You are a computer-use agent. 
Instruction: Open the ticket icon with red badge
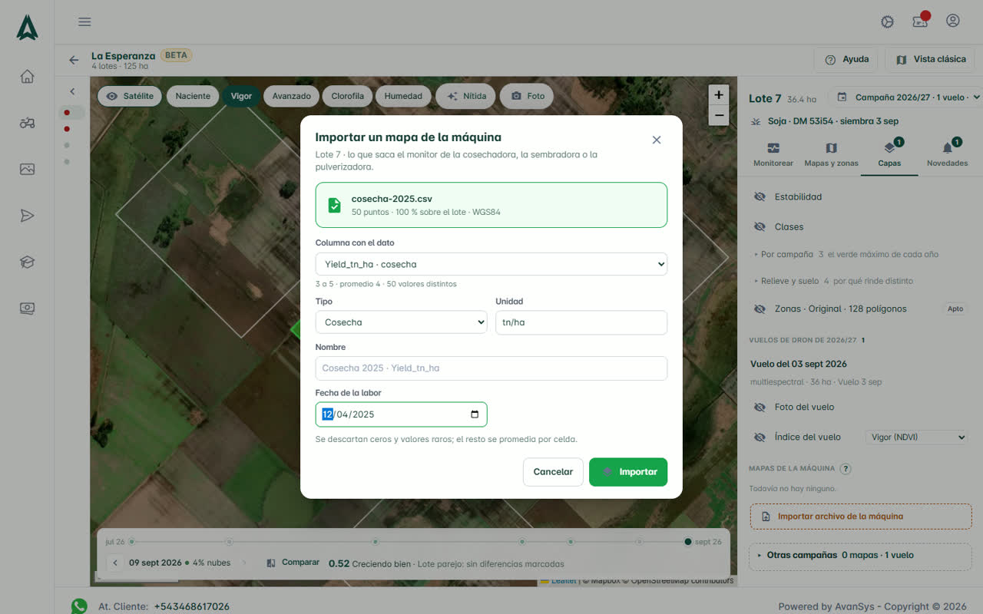click(920, 21)
